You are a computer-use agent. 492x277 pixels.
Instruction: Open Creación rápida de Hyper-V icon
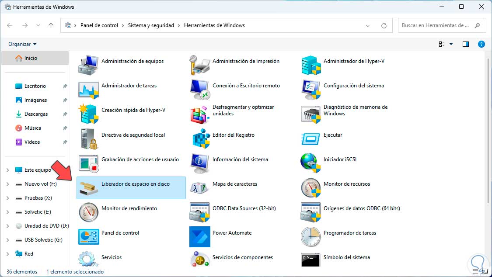tap(88, 114)
